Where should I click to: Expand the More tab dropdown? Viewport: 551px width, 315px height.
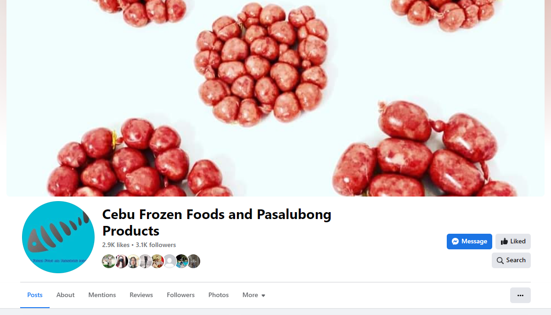(x=254, y=295)
